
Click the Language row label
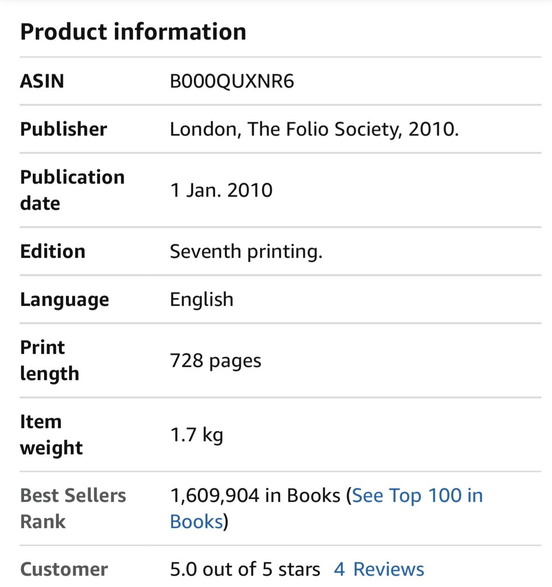coord(64,300)
